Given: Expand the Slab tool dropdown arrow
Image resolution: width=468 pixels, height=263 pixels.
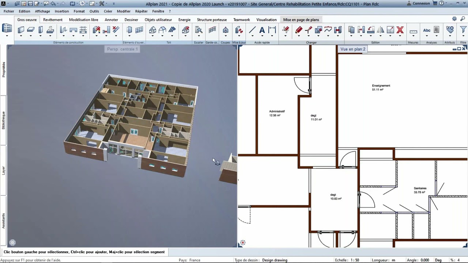Looking at the screenshot, I should 31,36.
